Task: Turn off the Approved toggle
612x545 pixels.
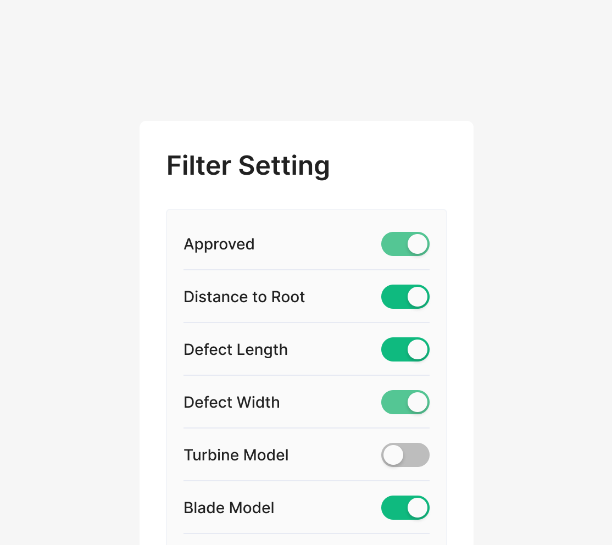Action: coord(405,244)
